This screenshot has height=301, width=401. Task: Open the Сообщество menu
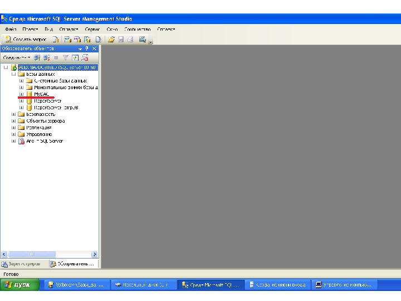pyautogui.click(x=138, y=29)
